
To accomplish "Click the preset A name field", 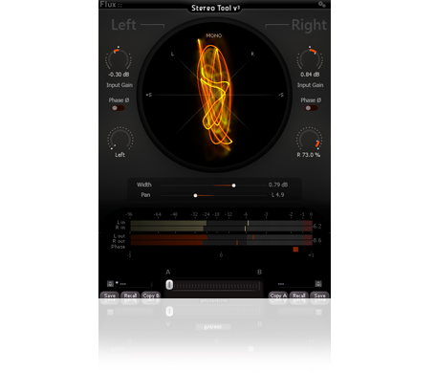I will pos(134,284).
